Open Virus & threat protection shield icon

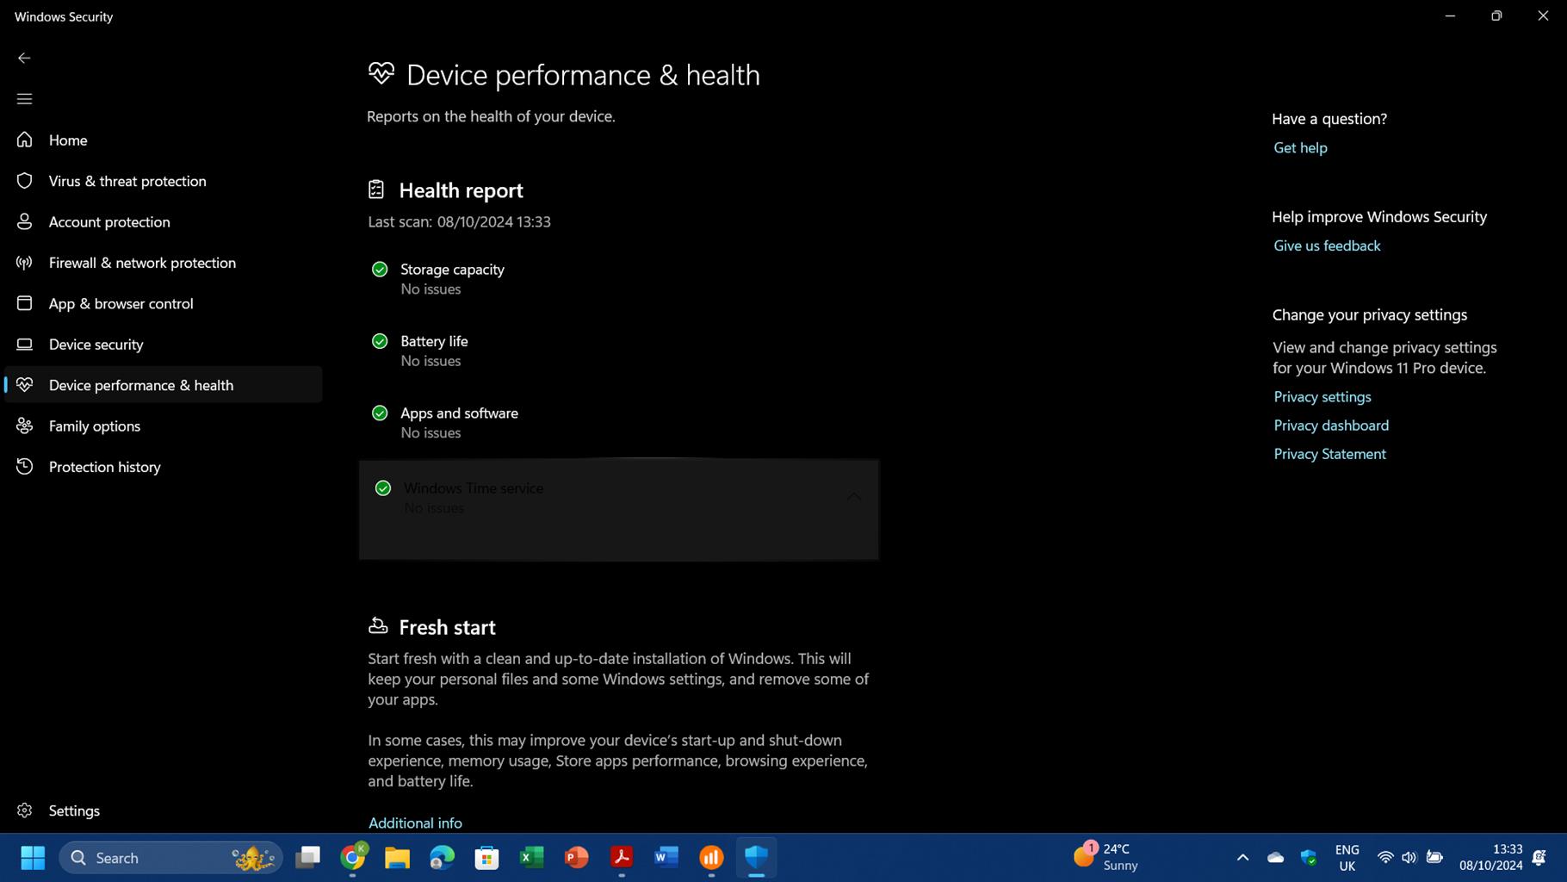point(25,181)
